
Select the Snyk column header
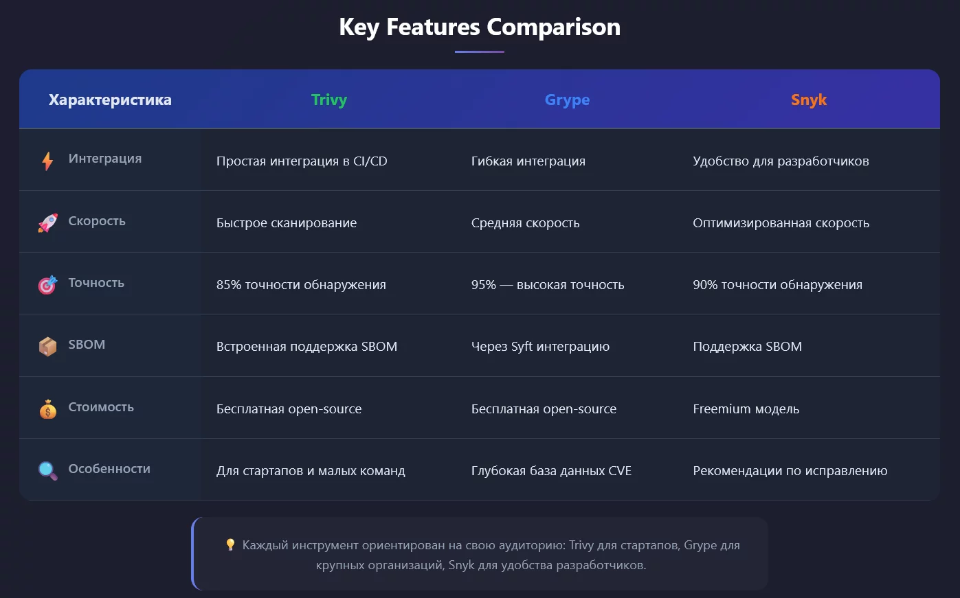coord(808,100)
